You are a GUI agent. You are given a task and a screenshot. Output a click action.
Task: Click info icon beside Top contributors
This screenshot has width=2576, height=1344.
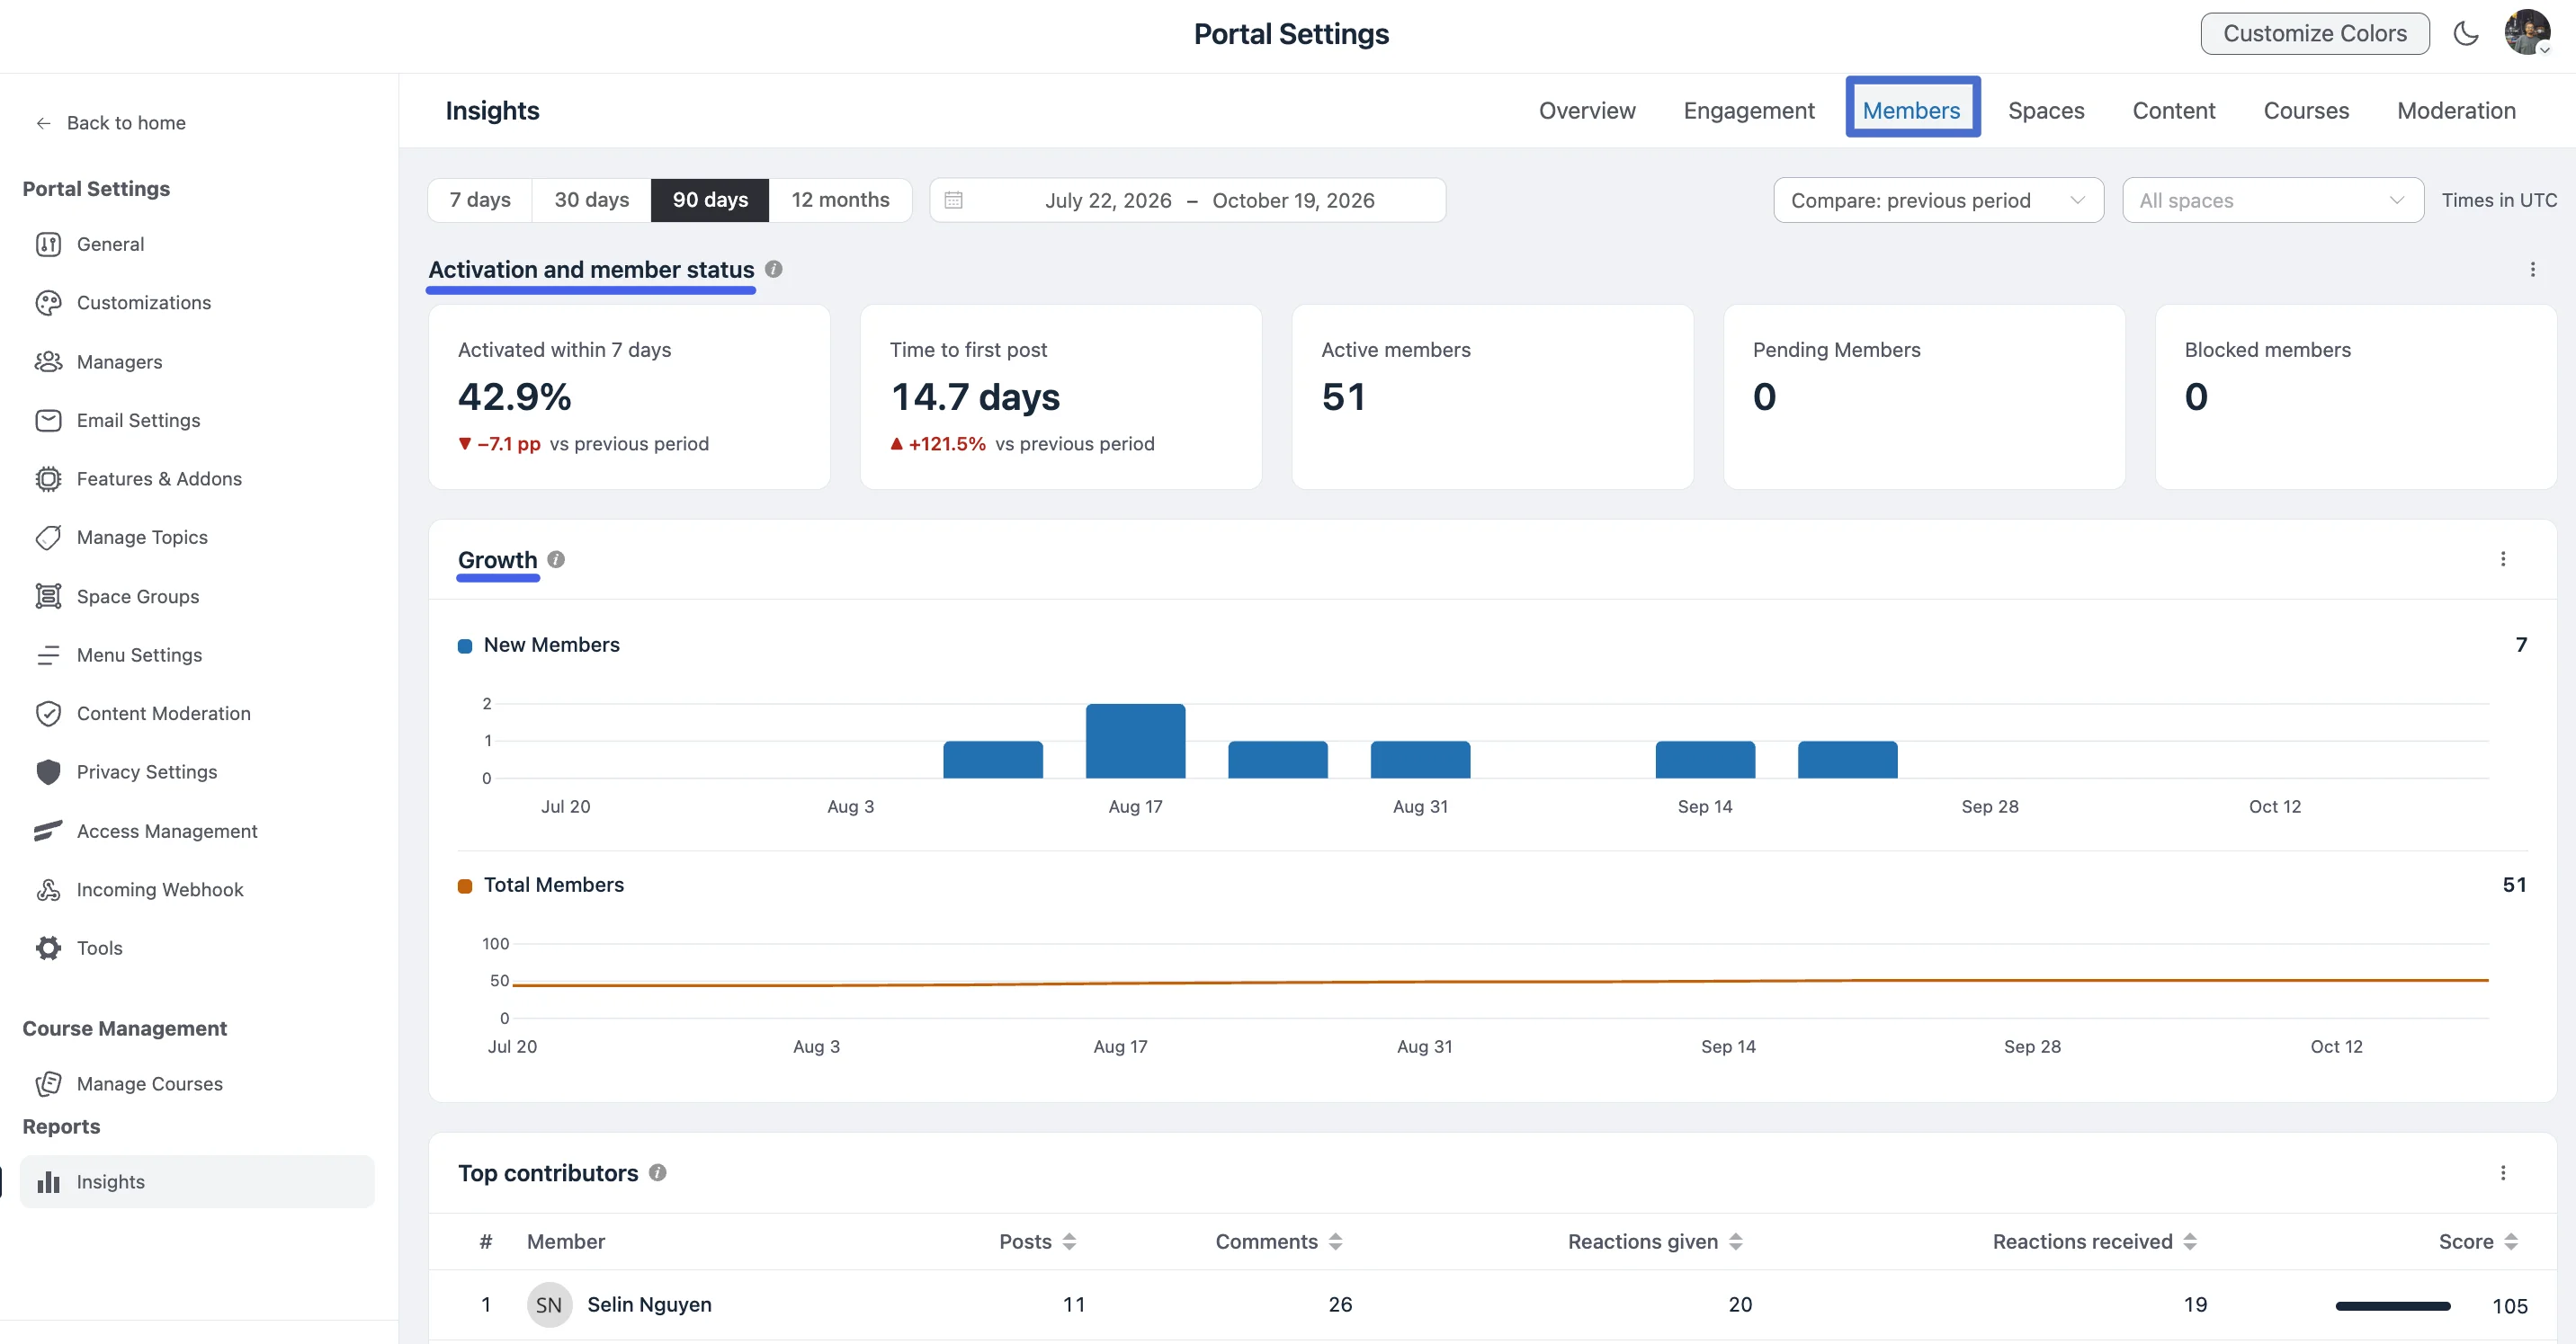click(657, 1172)
